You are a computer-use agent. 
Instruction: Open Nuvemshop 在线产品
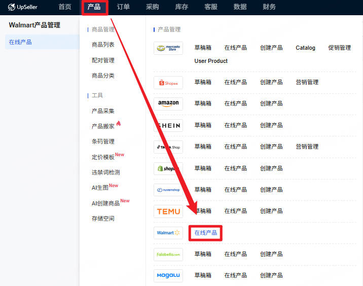(x=235, y=190)
